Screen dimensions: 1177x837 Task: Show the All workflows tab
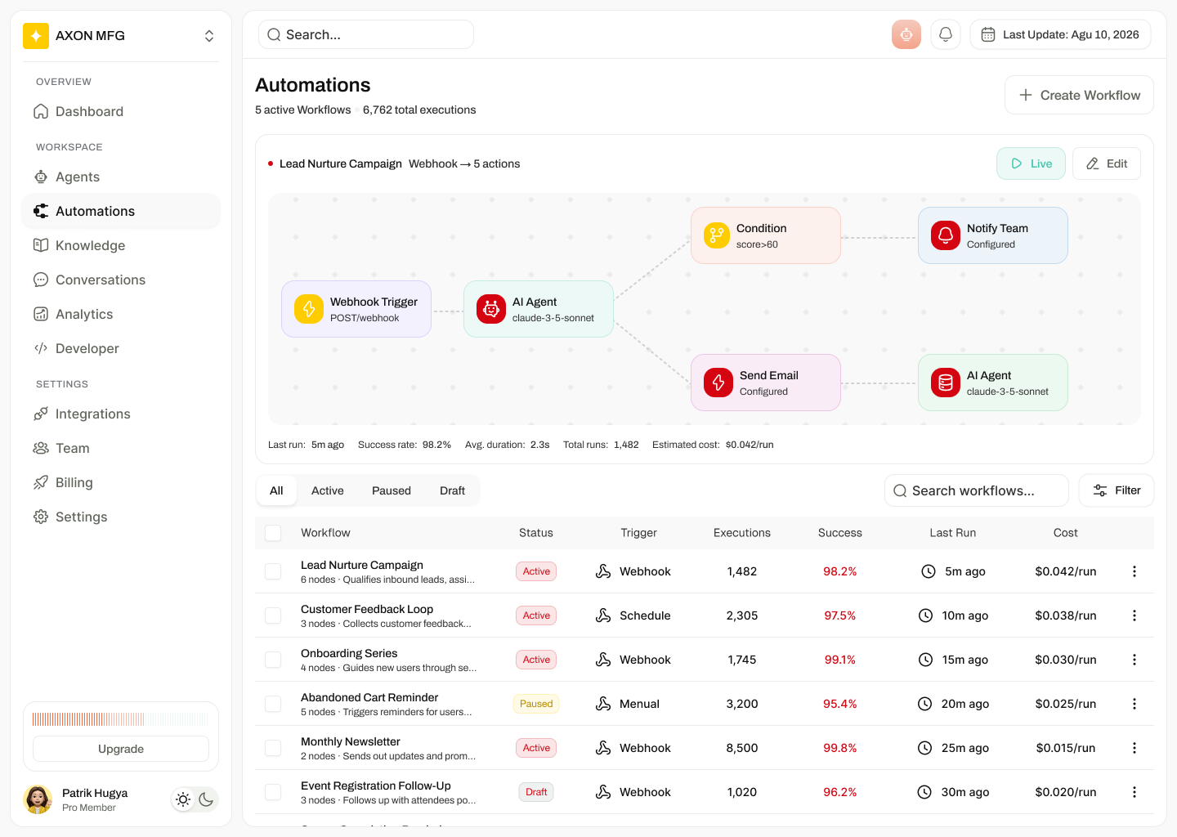click(276, 490)
